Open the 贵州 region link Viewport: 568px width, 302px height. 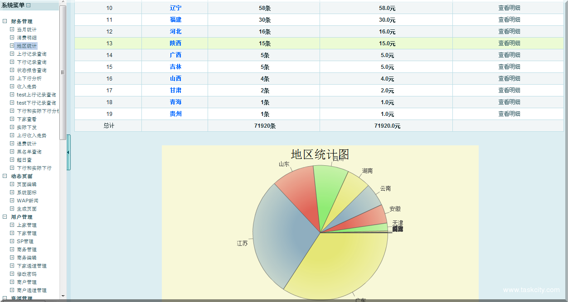pyautogui.click(x=175, y=114)
